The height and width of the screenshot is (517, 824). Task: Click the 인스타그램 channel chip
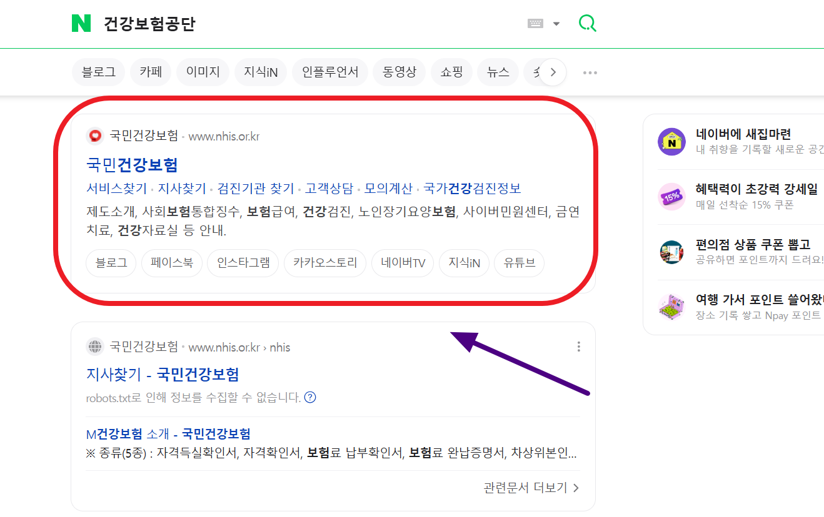pyautogui.click(x=243, y=263)
